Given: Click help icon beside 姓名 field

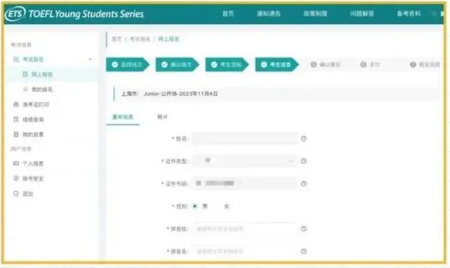Looking at the screenshot, I should [x=304, y=138].
